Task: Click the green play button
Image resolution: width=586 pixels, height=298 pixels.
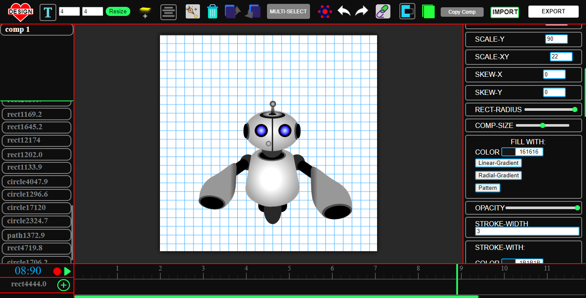Action: pyautogui.click(x=67, y=271)
